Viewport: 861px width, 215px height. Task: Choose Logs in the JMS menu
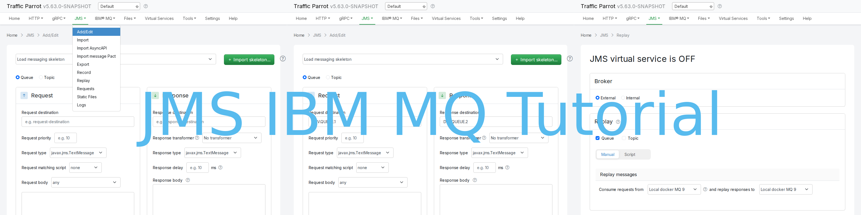tap(96, 105)
